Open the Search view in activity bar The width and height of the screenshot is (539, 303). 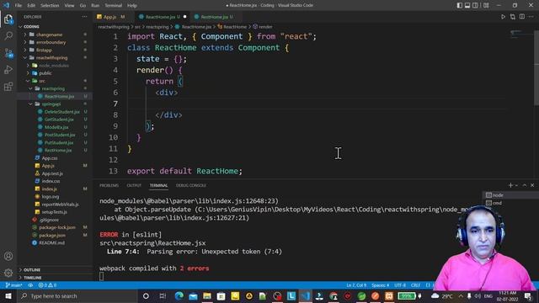(8, 35)
